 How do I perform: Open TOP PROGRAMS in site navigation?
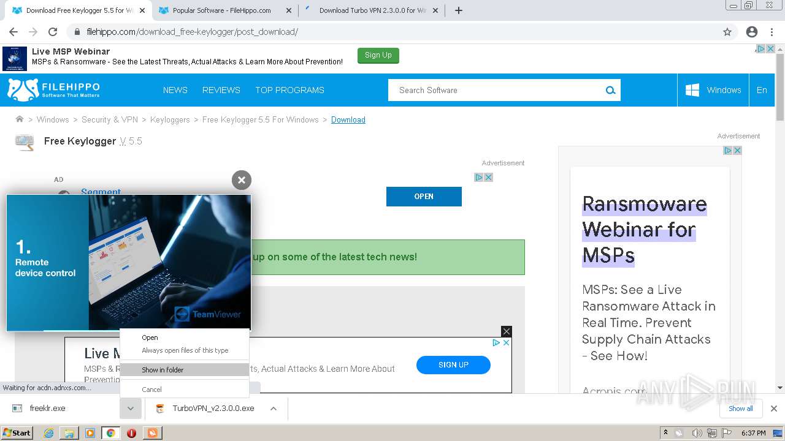(x=289, y=90)
